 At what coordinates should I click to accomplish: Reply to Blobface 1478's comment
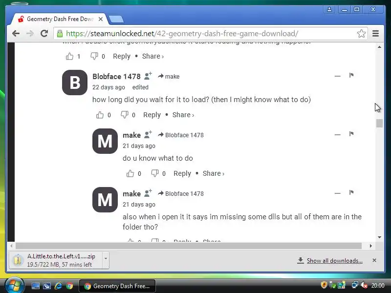pyautogui.click(x=152, y=115)
